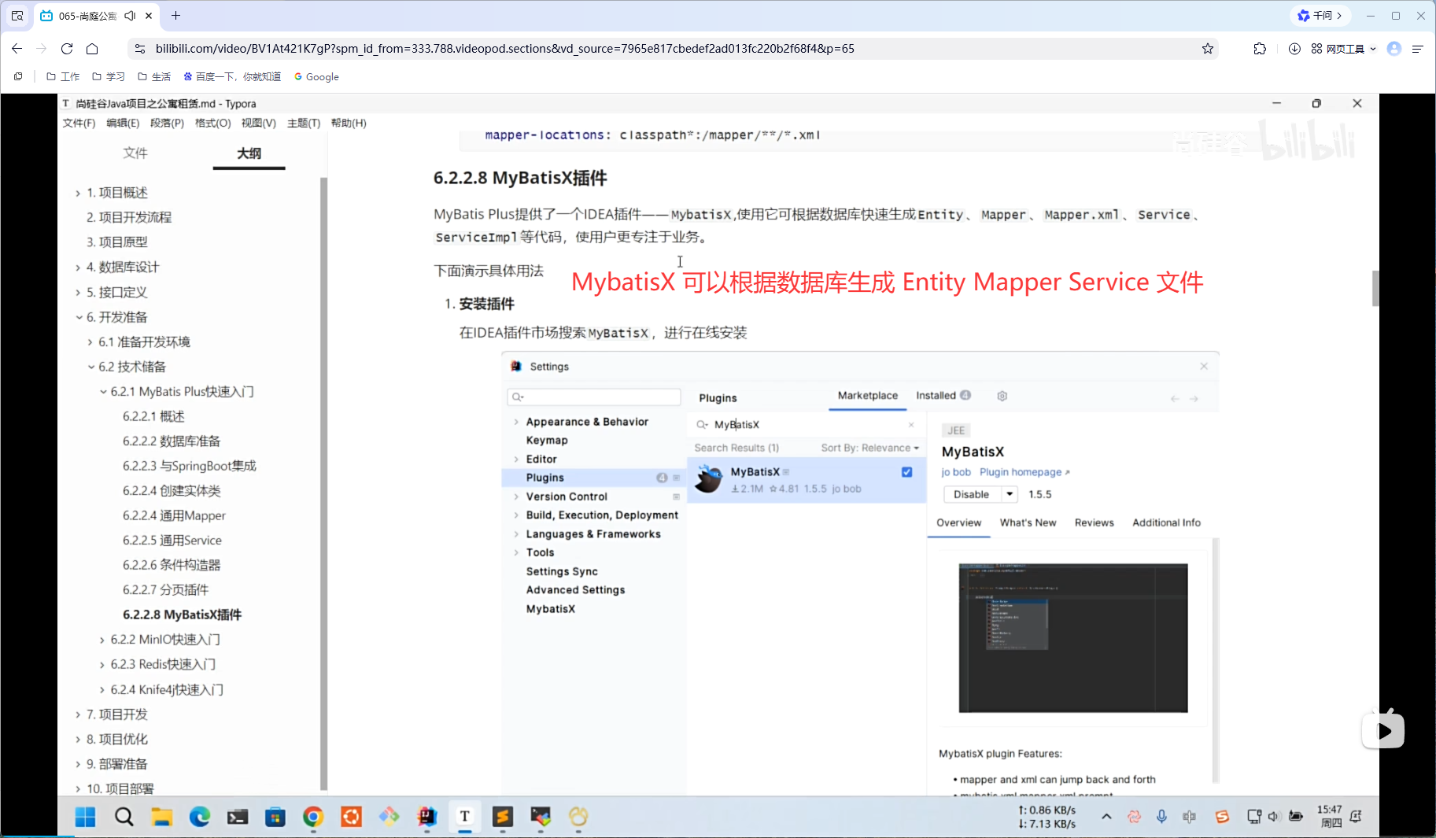Switch sidebar to 大纲 tab
The width and height of the screenshot is (1436, 838).
(249, 153)
